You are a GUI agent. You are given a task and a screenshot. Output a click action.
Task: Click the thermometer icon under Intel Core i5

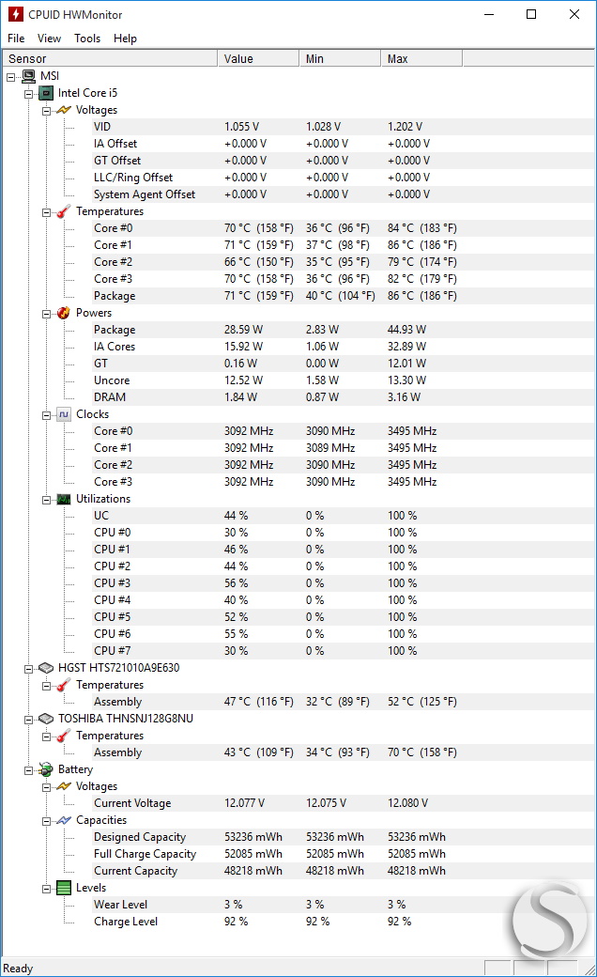tap(64, 211)
